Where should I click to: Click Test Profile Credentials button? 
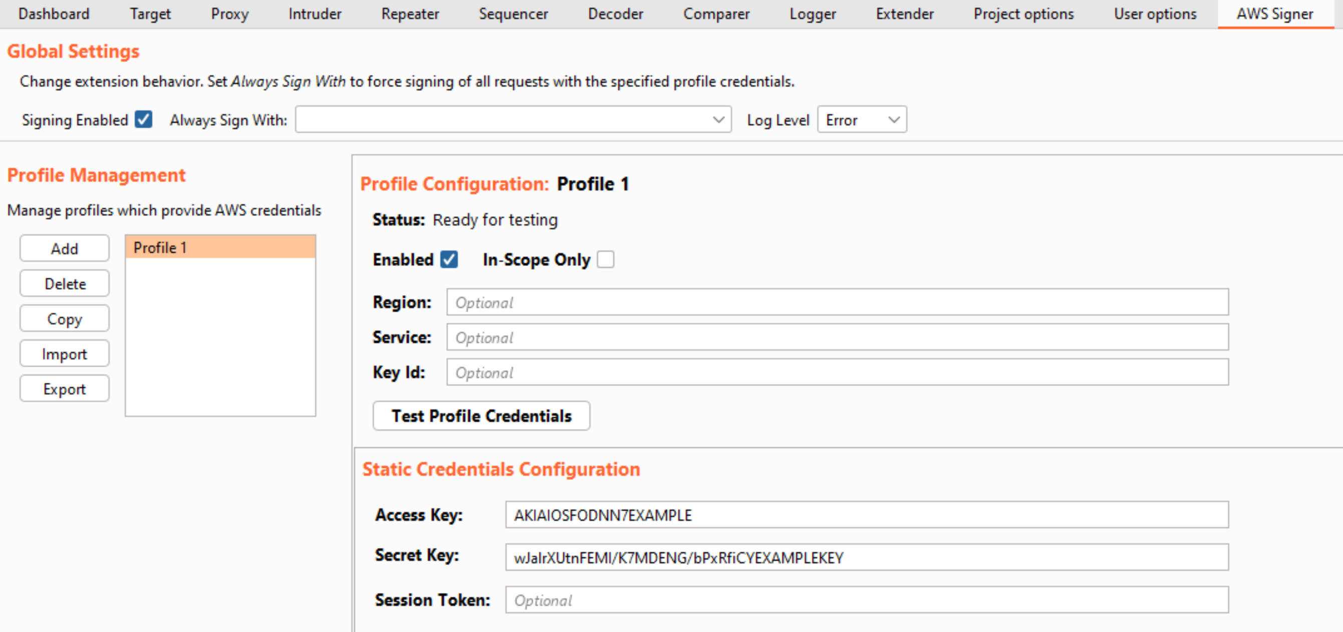pos(481,415)
